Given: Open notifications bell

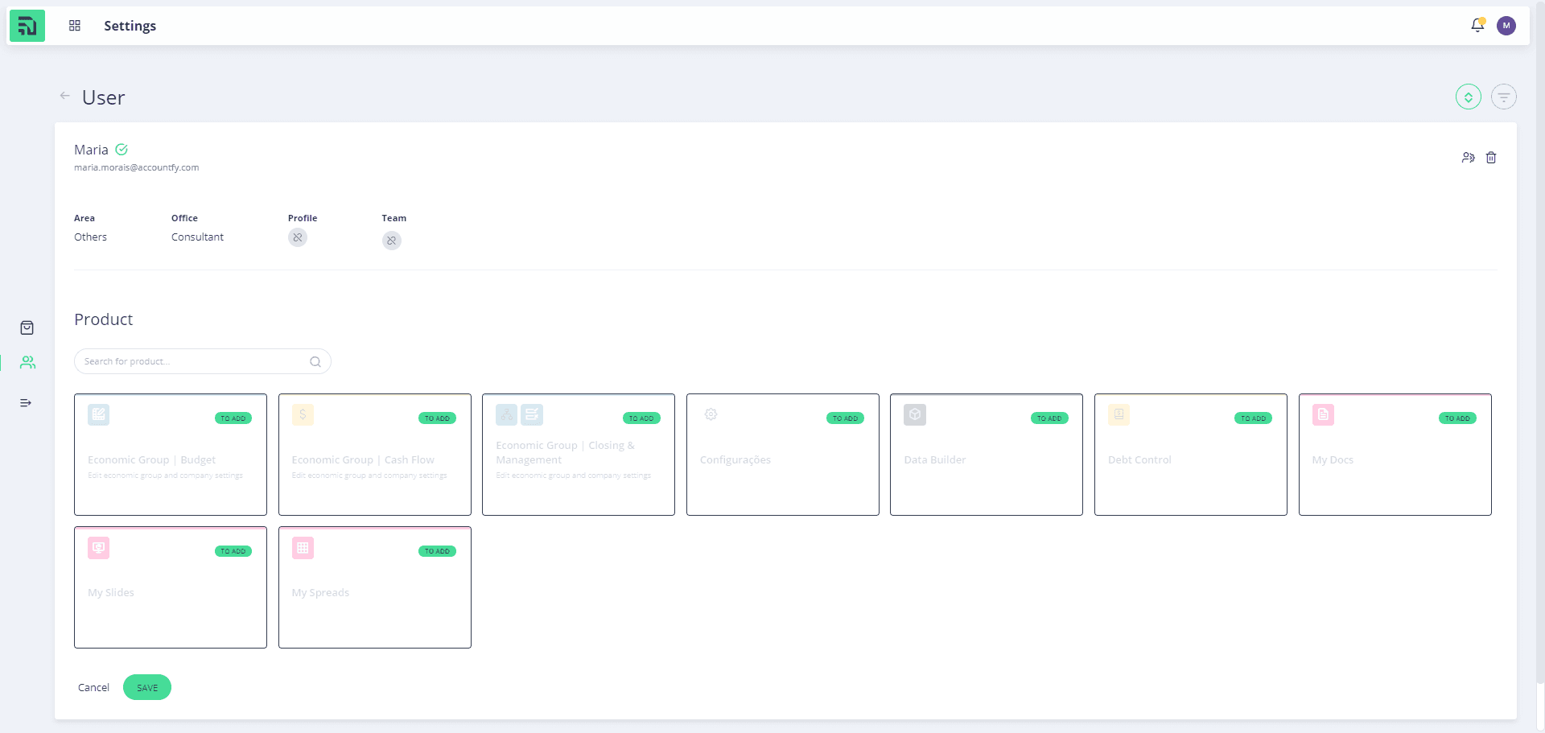Looking at the screenshot, I should click(x=1477, y=26).
